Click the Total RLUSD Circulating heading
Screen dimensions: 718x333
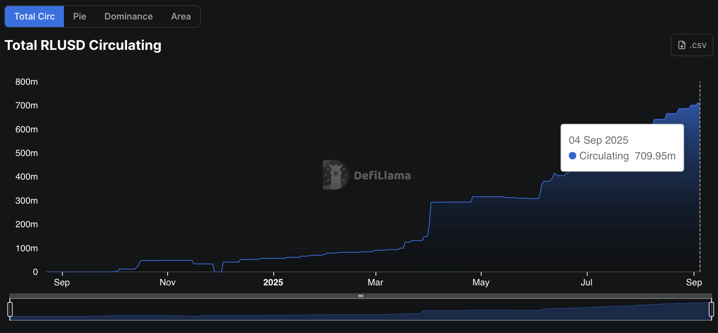[x=83, y=45]
